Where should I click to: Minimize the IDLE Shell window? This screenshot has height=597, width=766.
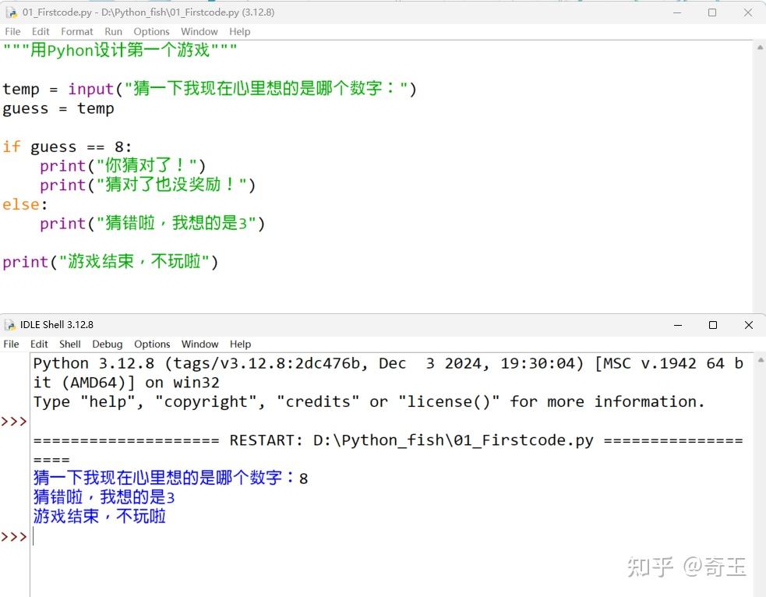point(677,325)
